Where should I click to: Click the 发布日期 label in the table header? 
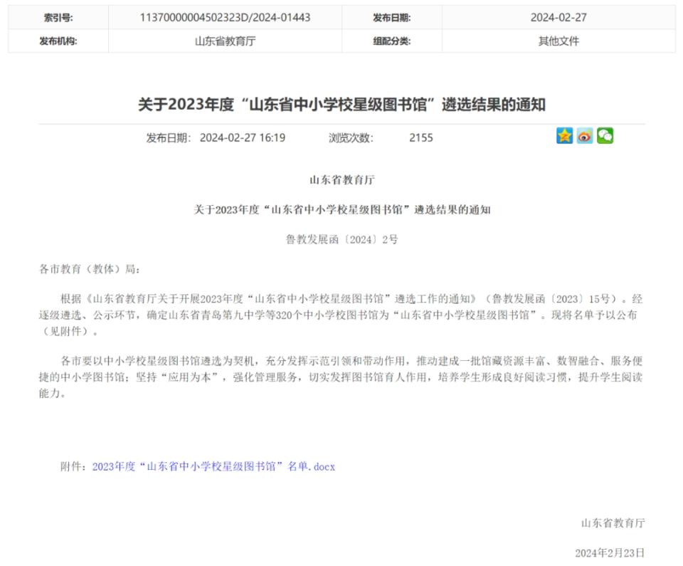tap(391, 17)
